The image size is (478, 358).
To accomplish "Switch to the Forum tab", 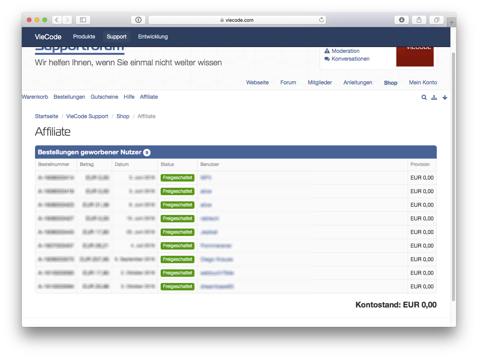I will pyautogui.click(x=288, y=82).
